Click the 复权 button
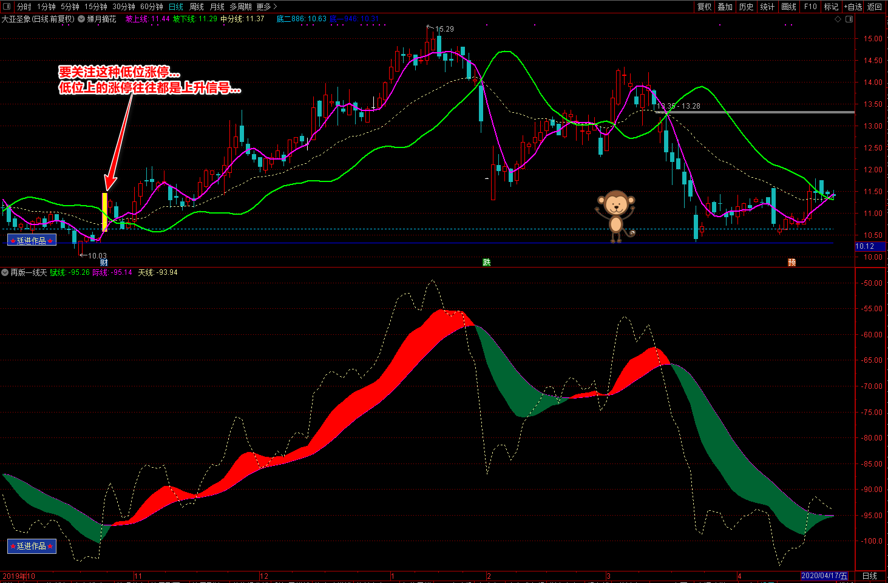The image size is (888, 583). [704, 7]
